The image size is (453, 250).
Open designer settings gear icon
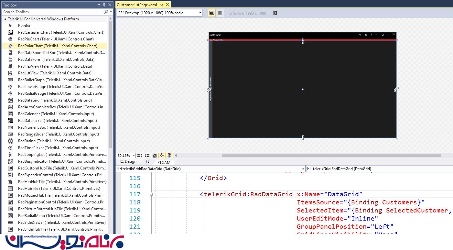point(275,13)
